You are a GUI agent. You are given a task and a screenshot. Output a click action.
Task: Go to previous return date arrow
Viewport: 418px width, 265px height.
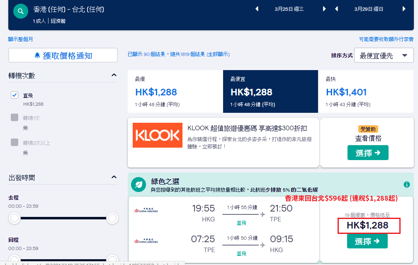pos(336,9)
